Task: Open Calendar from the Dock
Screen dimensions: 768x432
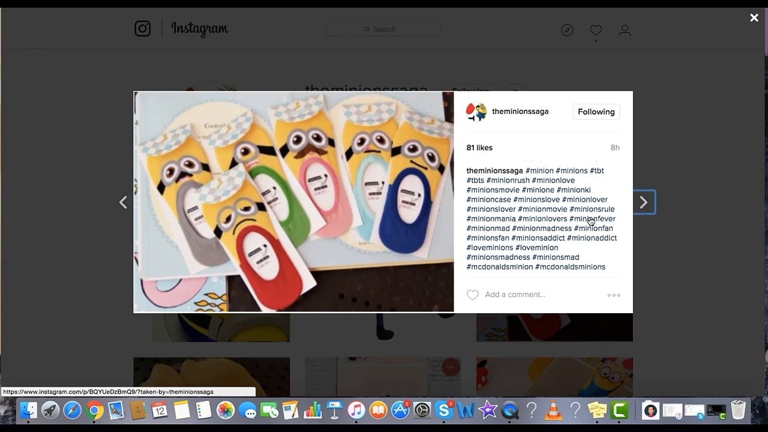Action: coord(160,410)
